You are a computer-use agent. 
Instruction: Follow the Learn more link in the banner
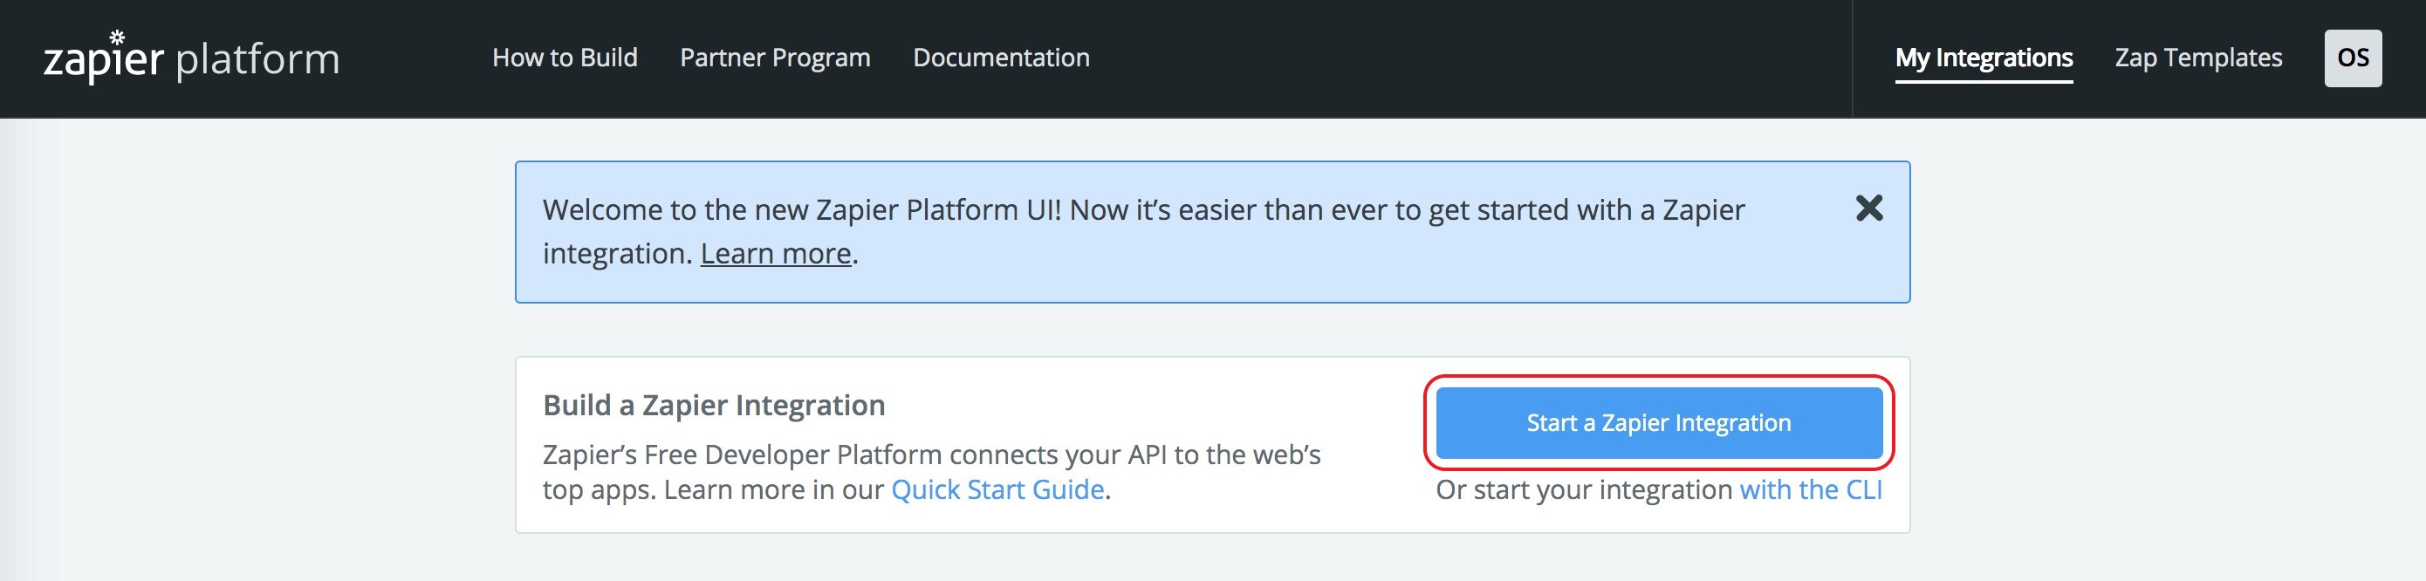point(775,253)
